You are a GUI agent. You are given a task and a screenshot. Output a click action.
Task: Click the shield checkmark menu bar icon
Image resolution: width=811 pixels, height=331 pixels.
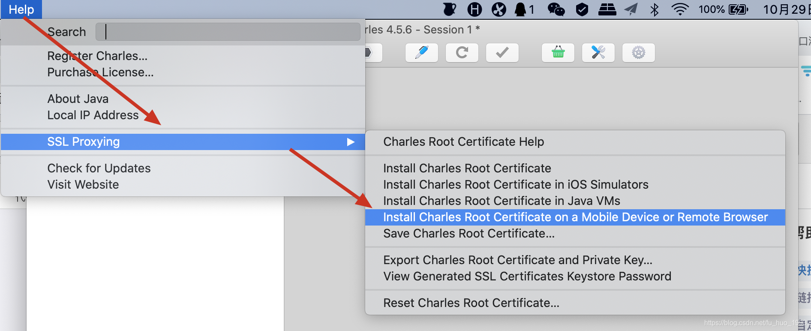582,9
